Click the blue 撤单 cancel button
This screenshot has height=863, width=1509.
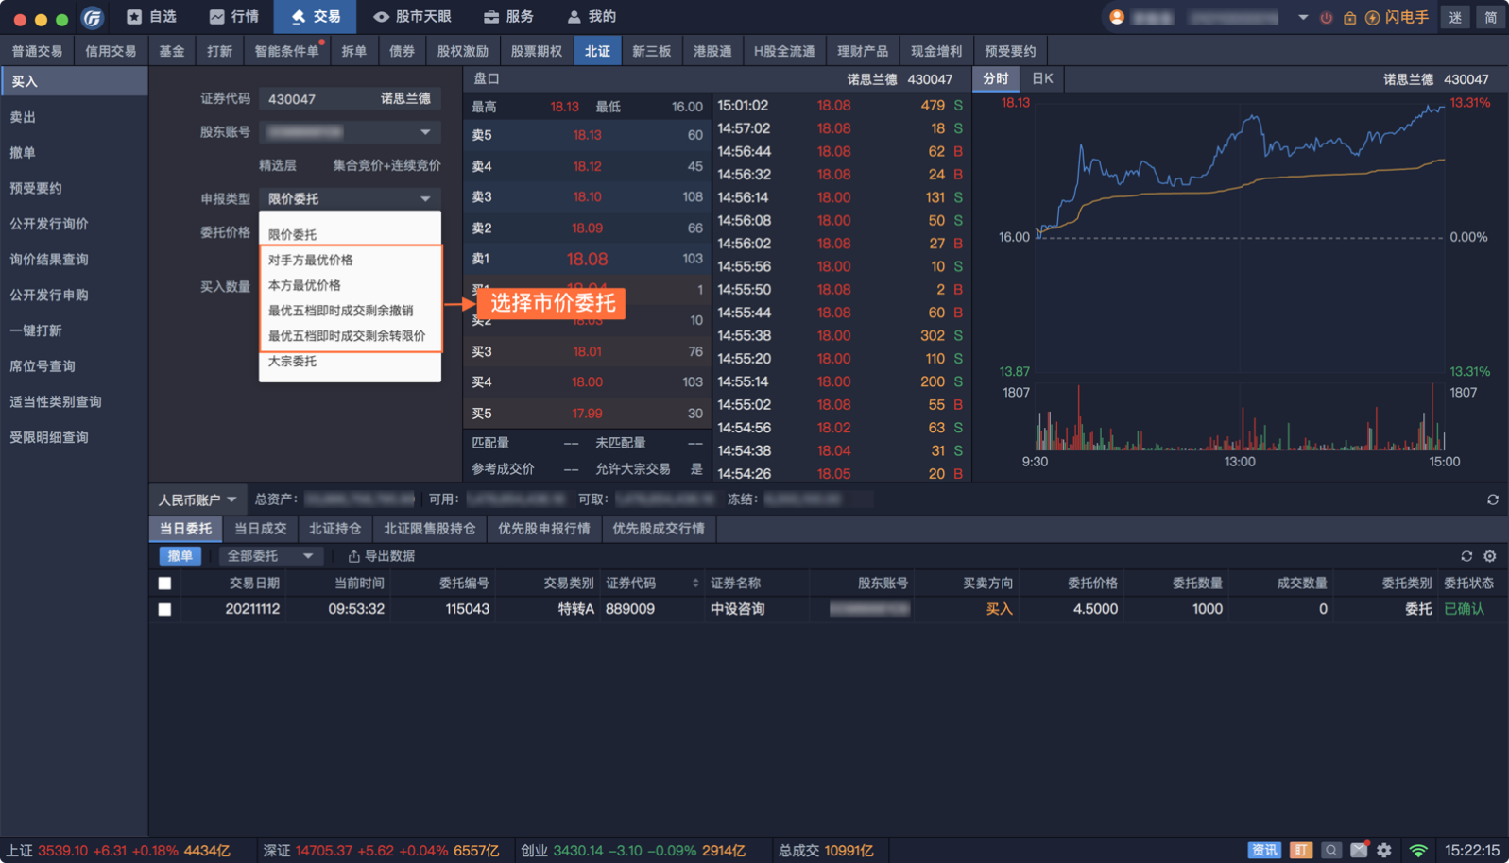click(x=180, y=556)
